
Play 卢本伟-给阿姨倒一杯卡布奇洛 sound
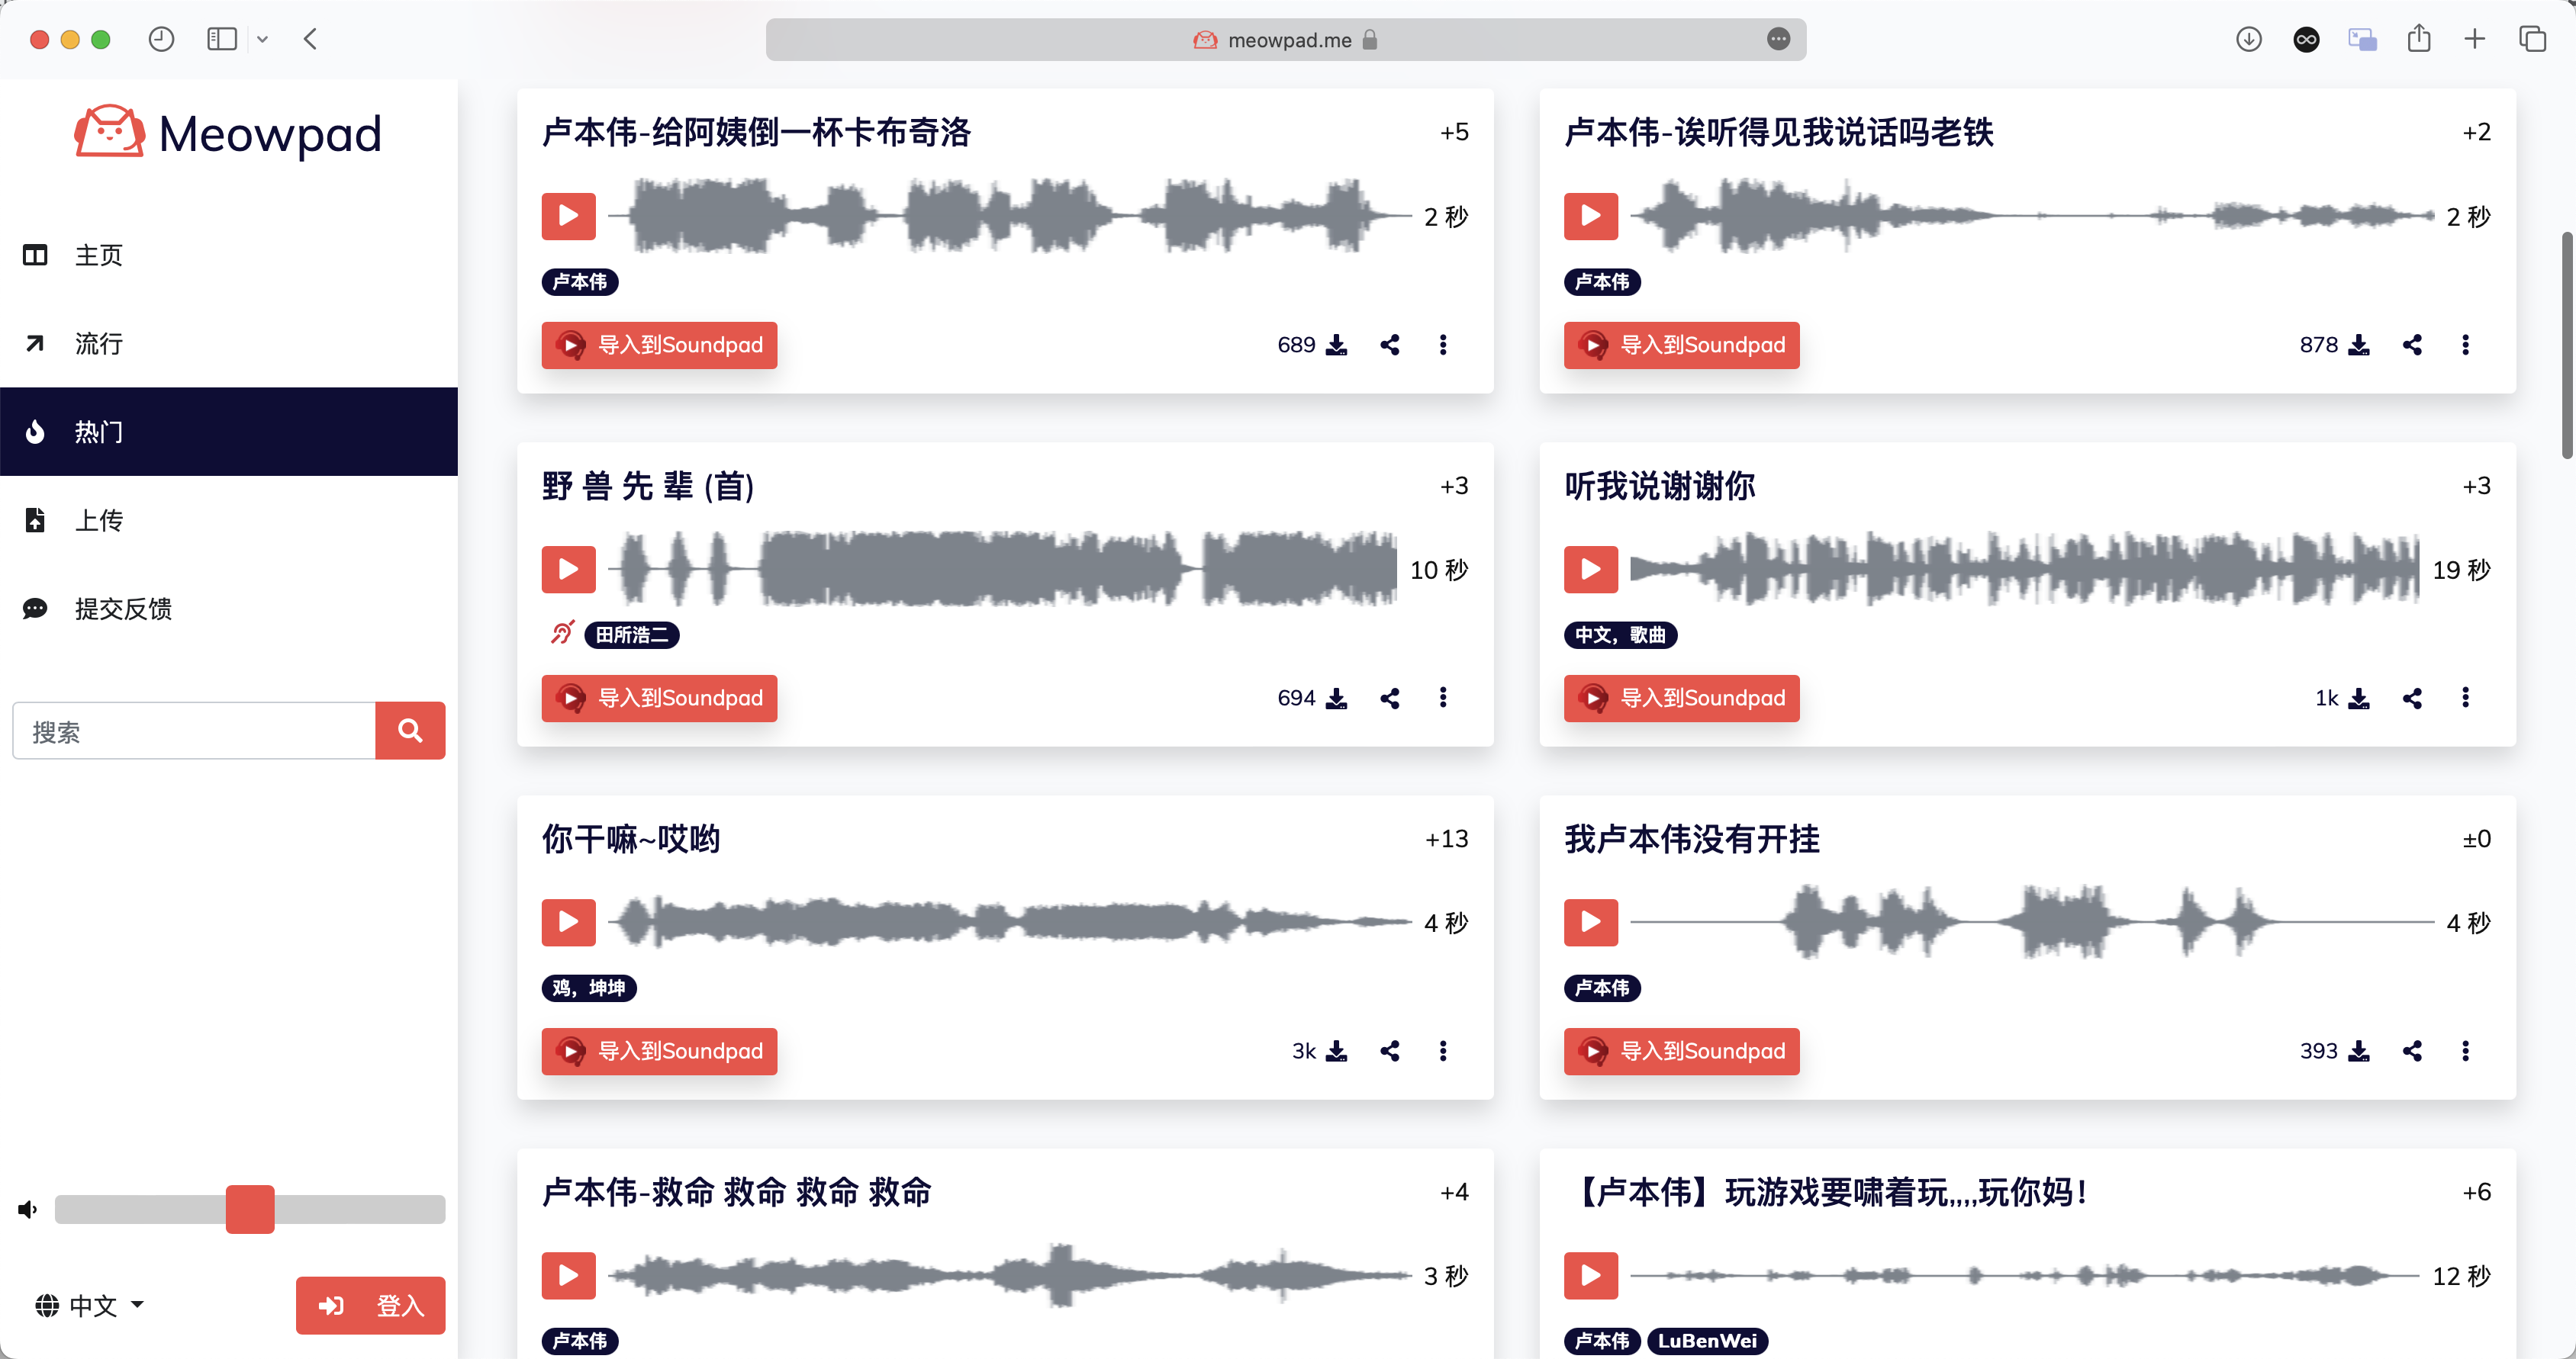pos(568,216)
